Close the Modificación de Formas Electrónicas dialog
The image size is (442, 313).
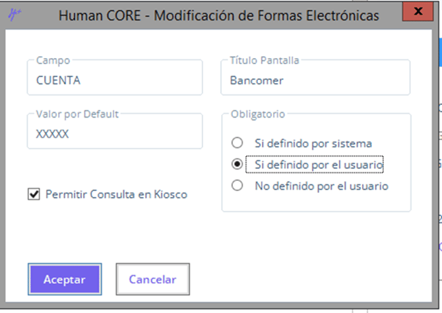coord(417,12)
